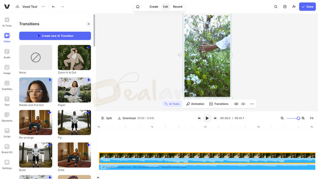This screenshot has width=318, height=179.
Task: Open the Audio panel in sidebar
Action: [x=7, y=53]
